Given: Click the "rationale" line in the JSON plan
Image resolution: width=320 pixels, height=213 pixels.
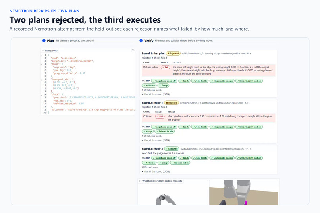Looking at the screenshot, I should click(93, 109).
